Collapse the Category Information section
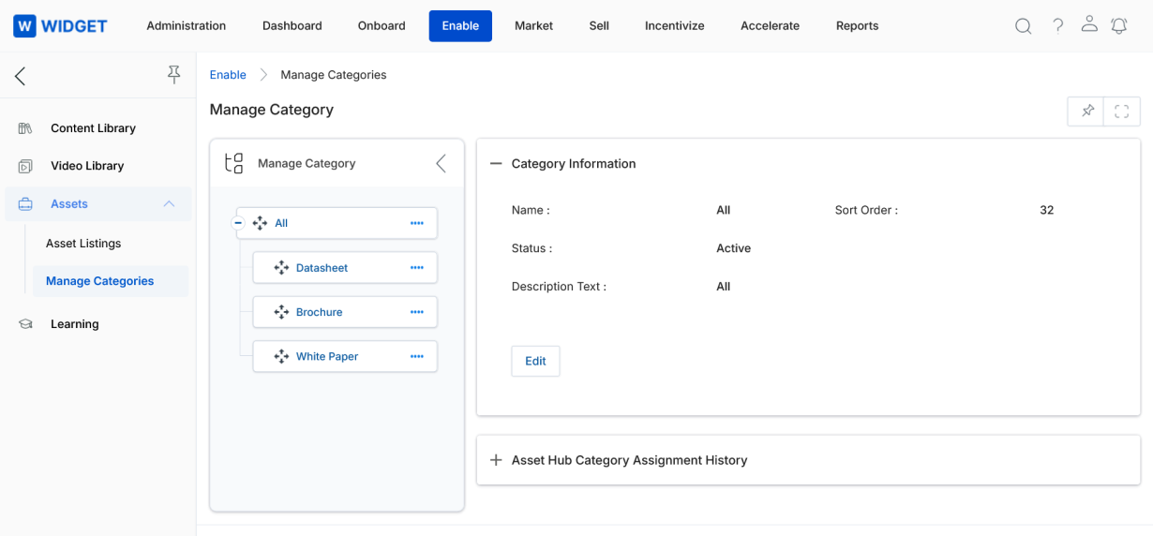Image resolution: width=1153 pixels, height=536 pixels. coord(496,164)
